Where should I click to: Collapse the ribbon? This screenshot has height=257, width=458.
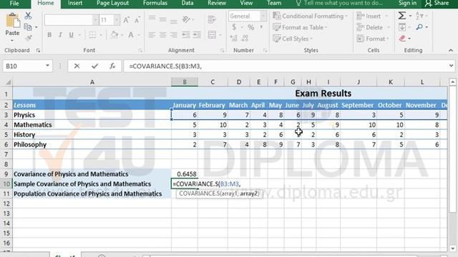[x=451, y=51]
